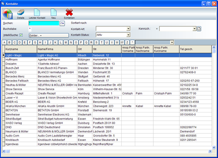
Task: Click the BEIER AG Kurzname cell
Action: [21, 102]
